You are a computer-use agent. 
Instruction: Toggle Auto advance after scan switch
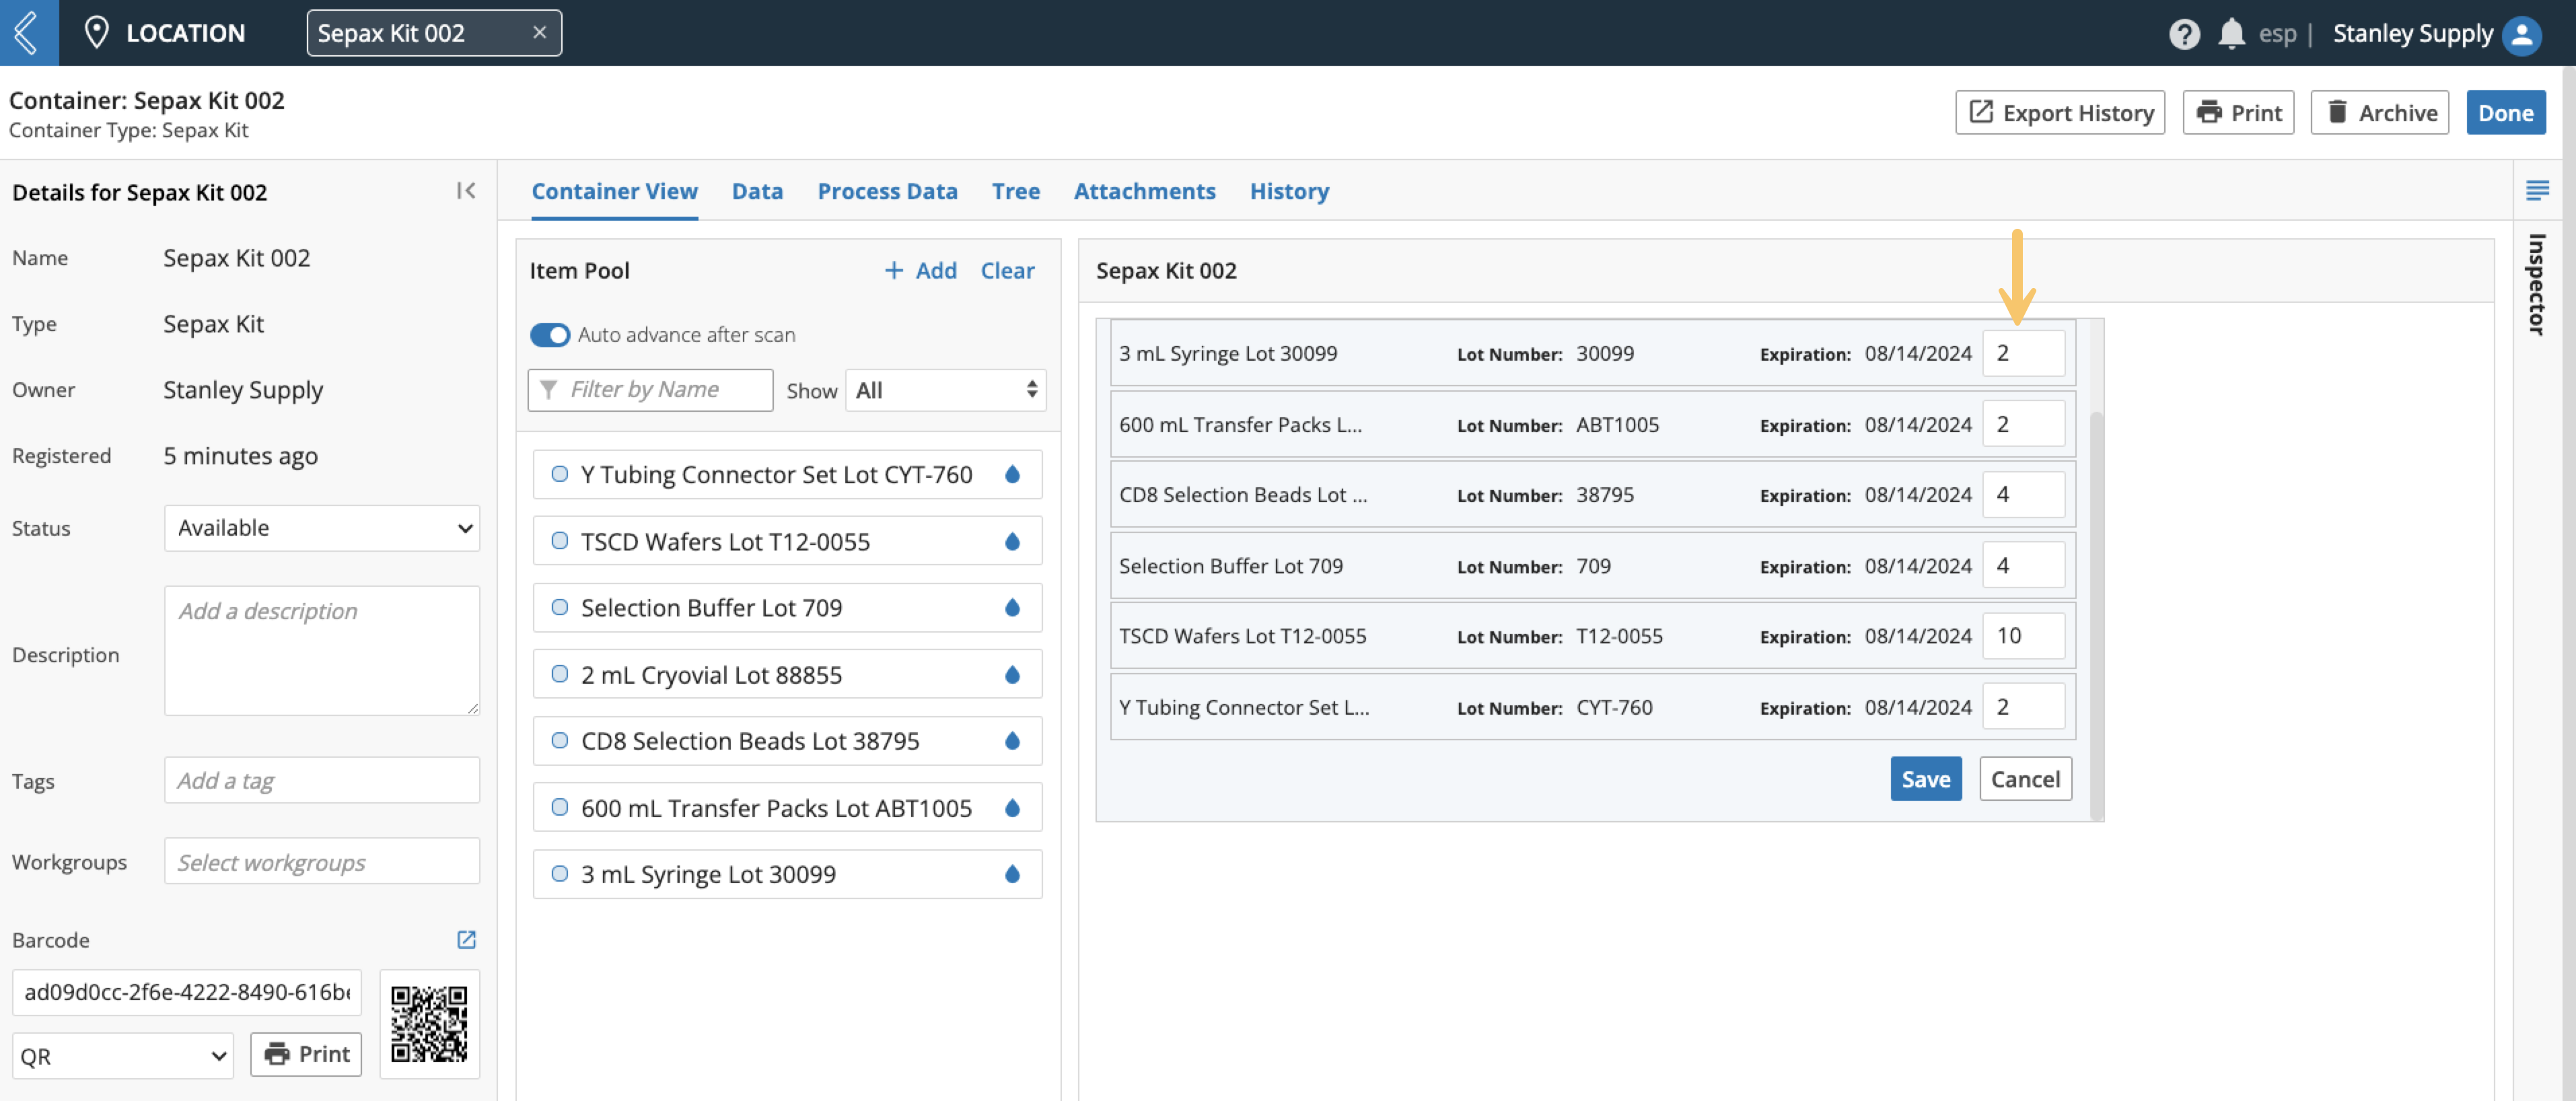549,335
